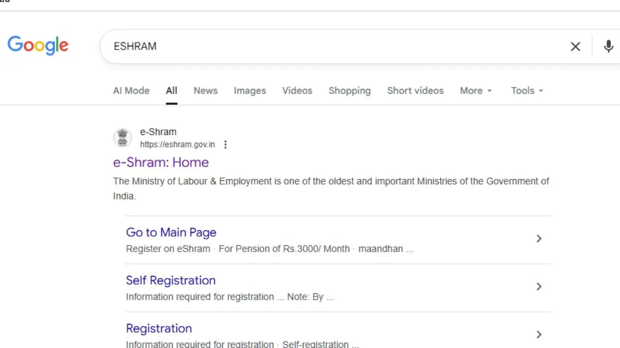The height and width of the screenshot is (348, 620).
Task: Open the Tools dropdown
Action: pos(526,91)
